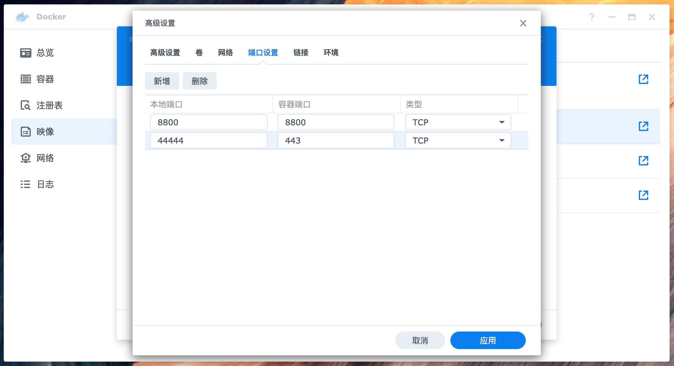Image resolution: width=674 pixels, height=366 pixels.
Task: Switch to the 环境 (Environment) tab
Action: click(x=331, y=53)
